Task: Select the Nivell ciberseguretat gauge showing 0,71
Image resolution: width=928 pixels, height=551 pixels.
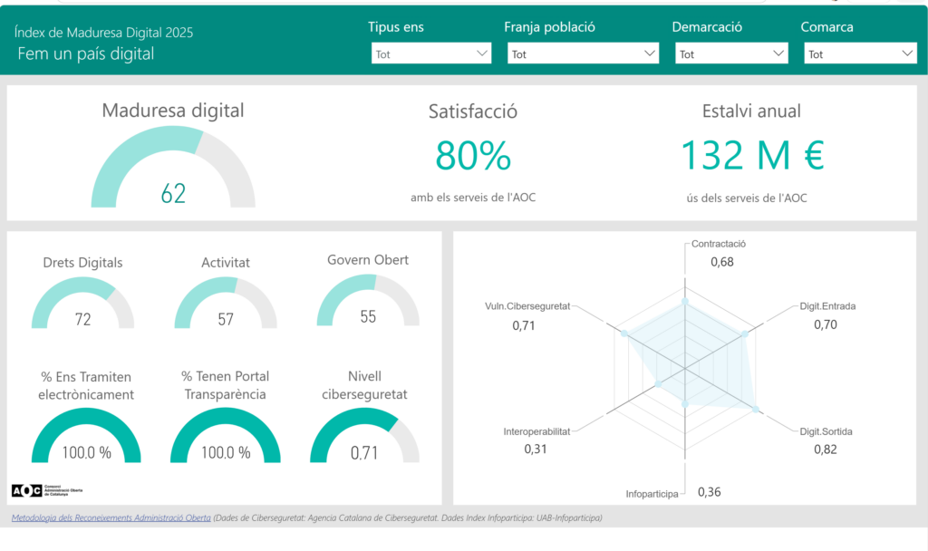Action: point(364,435)
